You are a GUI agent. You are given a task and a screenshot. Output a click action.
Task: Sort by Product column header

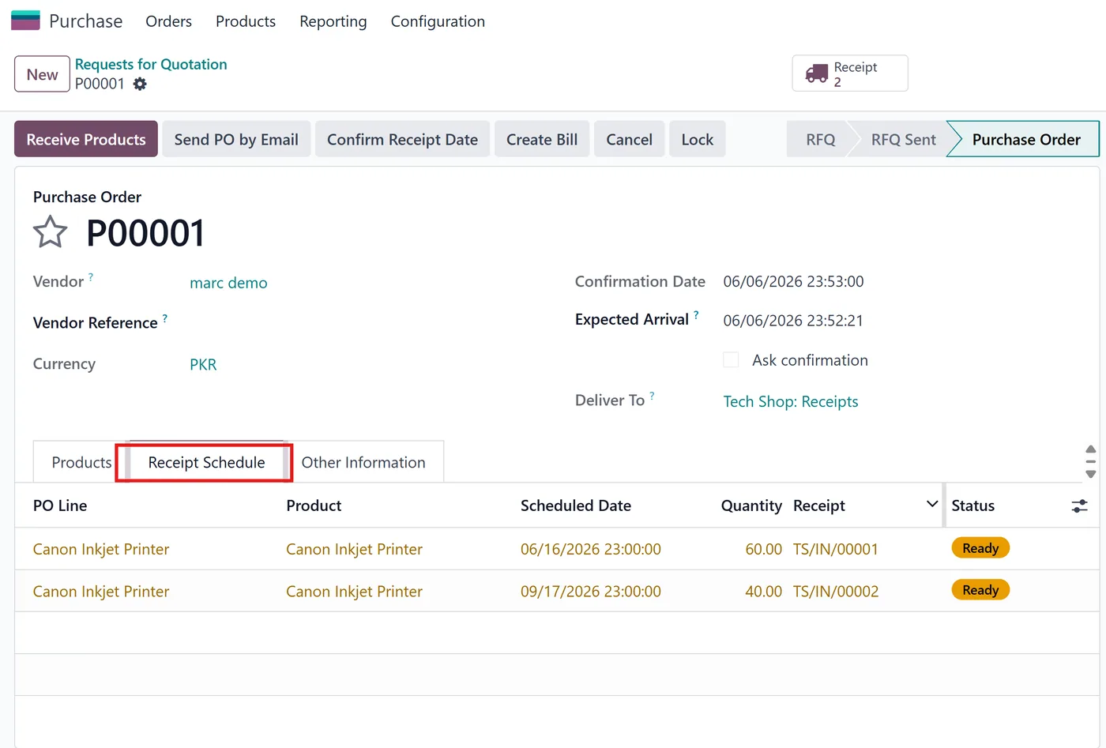click(314, 506)
